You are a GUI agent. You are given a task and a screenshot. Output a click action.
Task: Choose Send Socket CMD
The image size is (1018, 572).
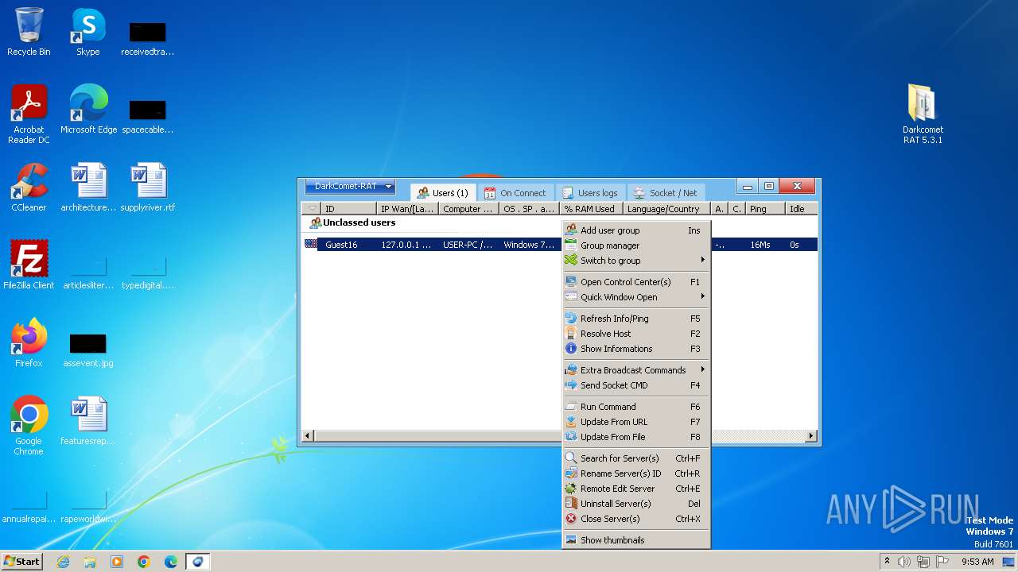(635, 385)
